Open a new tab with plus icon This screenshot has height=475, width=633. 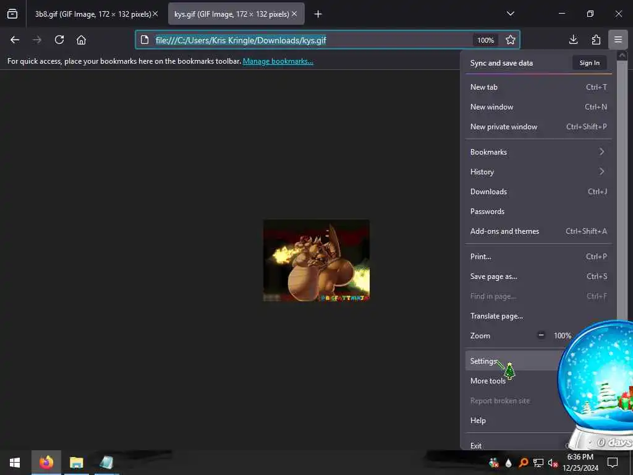tap(318, 14)
